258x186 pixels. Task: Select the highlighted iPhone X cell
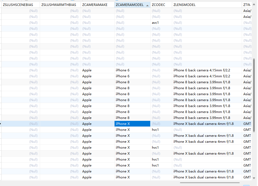coord(132,124)
